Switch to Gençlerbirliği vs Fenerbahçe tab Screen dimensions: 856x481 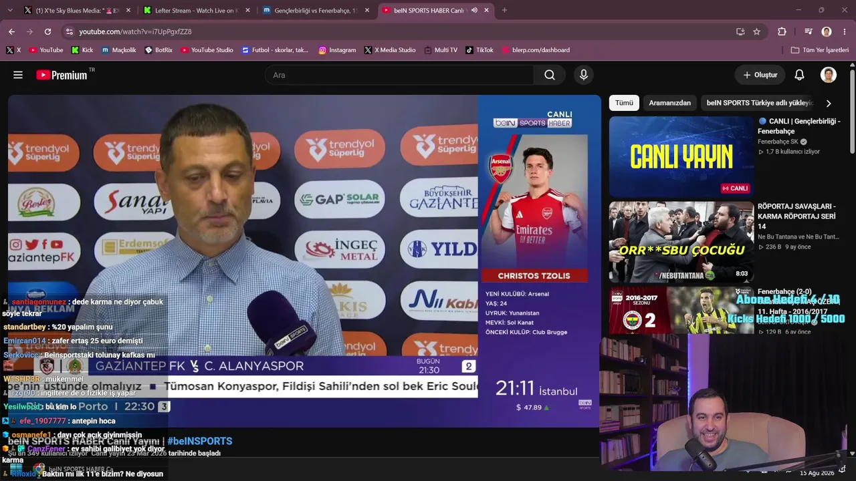[316, 11]
